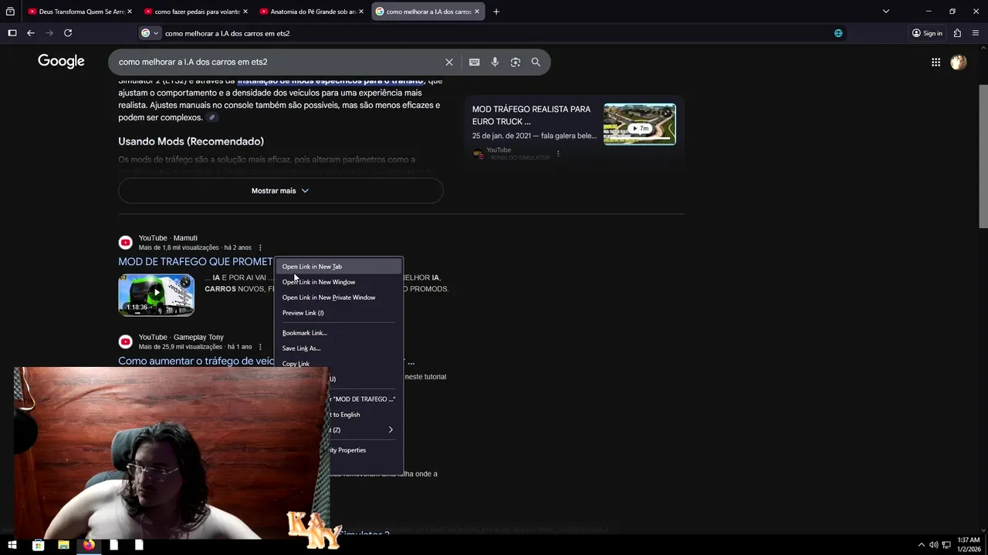This screenshot has height=555, width=988.
Task: Start voice search with the microphone icon
Action: coord(495,62)
